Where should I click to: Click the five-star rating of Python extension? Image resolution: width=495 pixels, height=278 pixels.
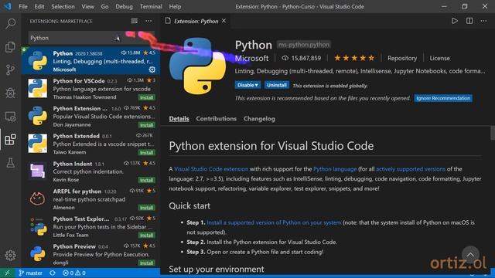[x=354, y=58]
